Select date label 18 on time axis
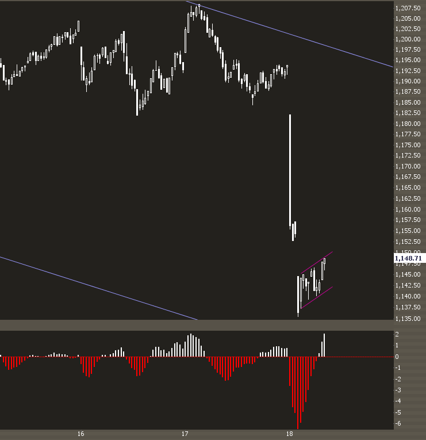Screen dimensions: 426x440 [290, 434]
